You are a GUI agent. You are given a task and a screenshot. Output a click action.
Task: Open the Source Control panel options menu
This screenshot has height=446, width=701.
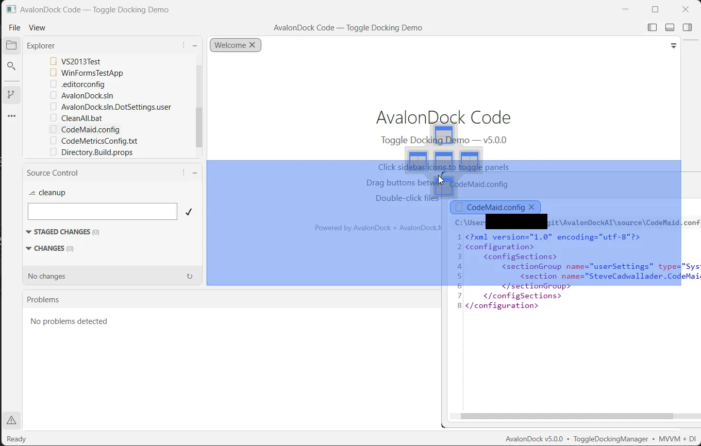click(183, 173)
